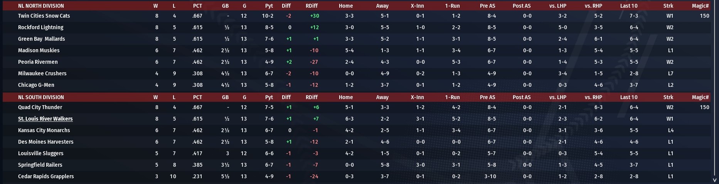The image size is (719, 184).
Task: Select Quad City Thunder in the standings
Action: pos(40,108)
